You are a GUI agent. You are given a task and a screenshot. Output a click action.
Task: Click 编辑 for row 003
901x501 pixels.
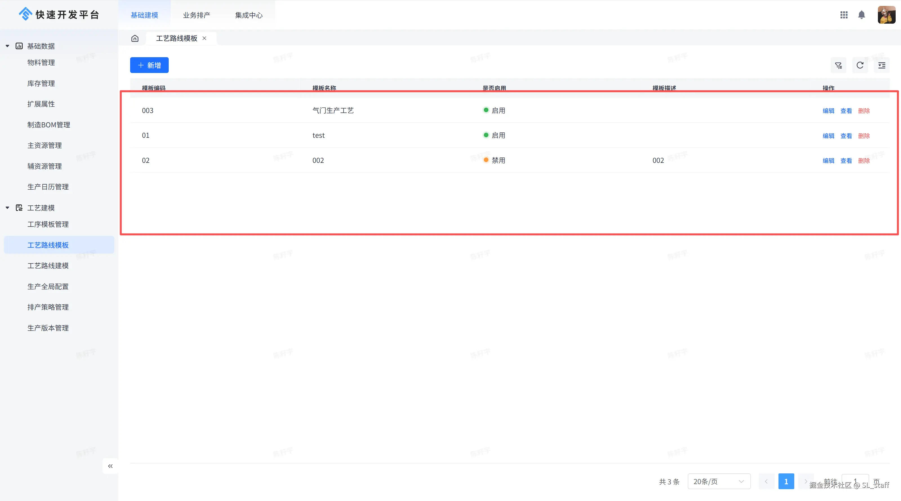pyautogui.click(x=828, y=110)
